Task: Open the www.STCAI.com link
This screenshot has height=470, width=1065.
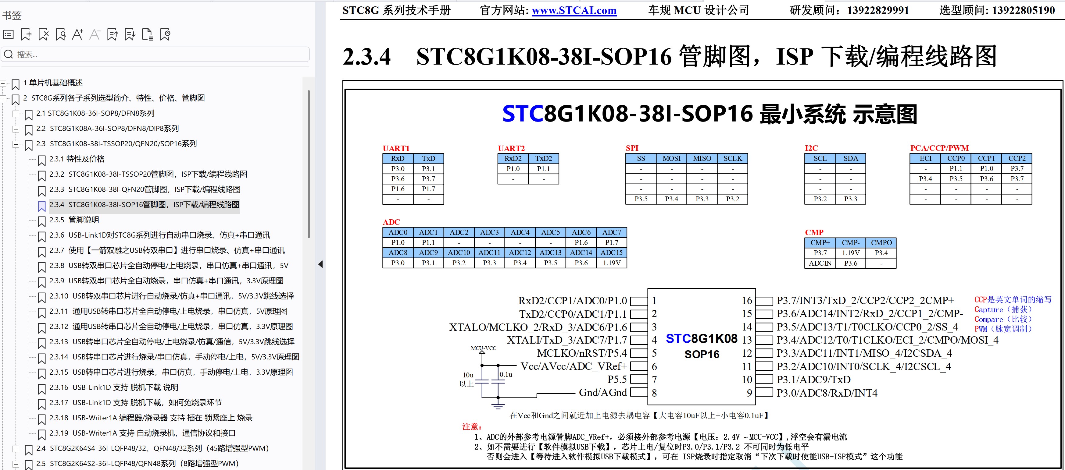Action: coord(574,10)
